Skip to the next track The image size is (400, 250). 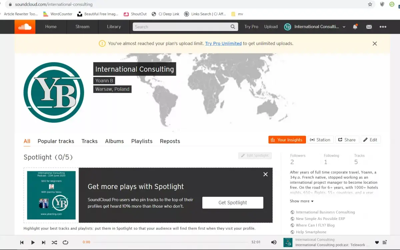(x=43, y=242)
